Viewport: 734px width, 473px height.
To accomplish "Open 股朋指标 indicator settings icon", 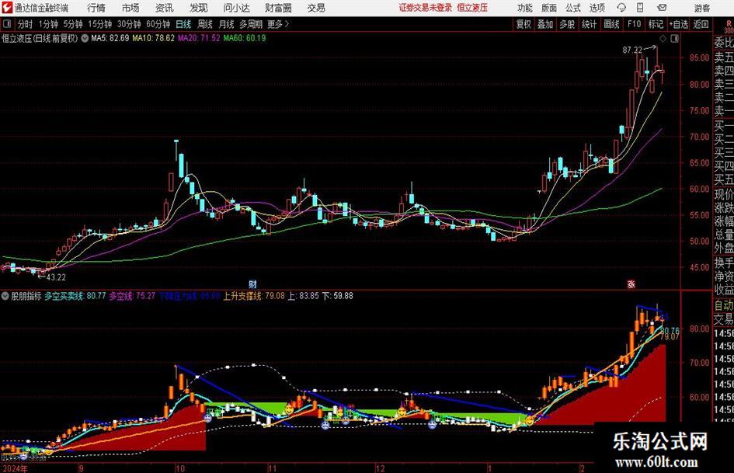I will tap(5, 296).
